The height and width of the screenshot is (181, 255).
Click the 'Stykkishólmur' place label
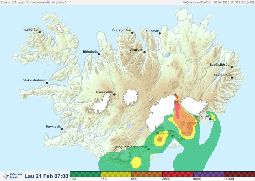(34, 80)
